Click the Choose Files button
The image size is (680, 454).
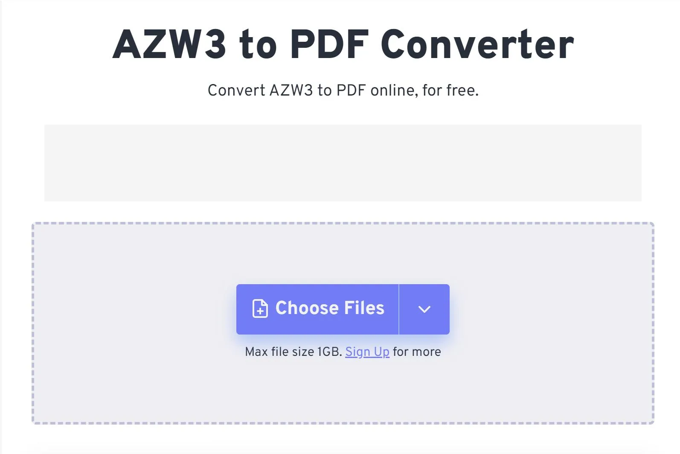[317, 309]
